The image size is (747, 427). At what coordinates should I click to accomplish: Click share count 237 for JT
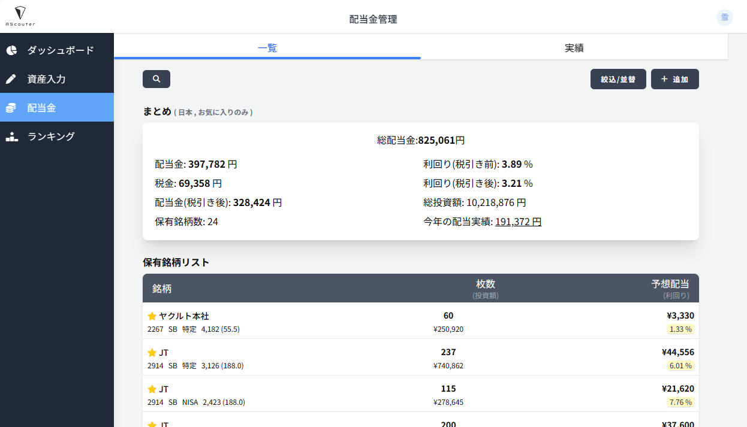448,352
